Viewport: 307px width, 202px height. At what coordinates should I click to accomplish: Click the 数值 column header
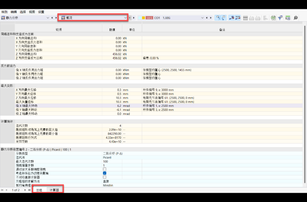(x=112, y=29)
